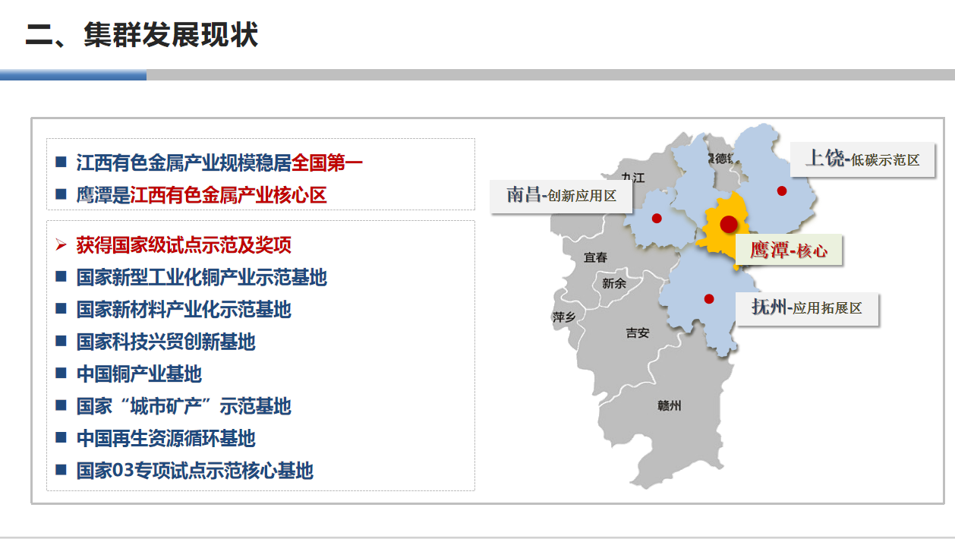Click the blue segment of the title underline bar
Viewport: 955px width, 539px height.
coord(73,75)
